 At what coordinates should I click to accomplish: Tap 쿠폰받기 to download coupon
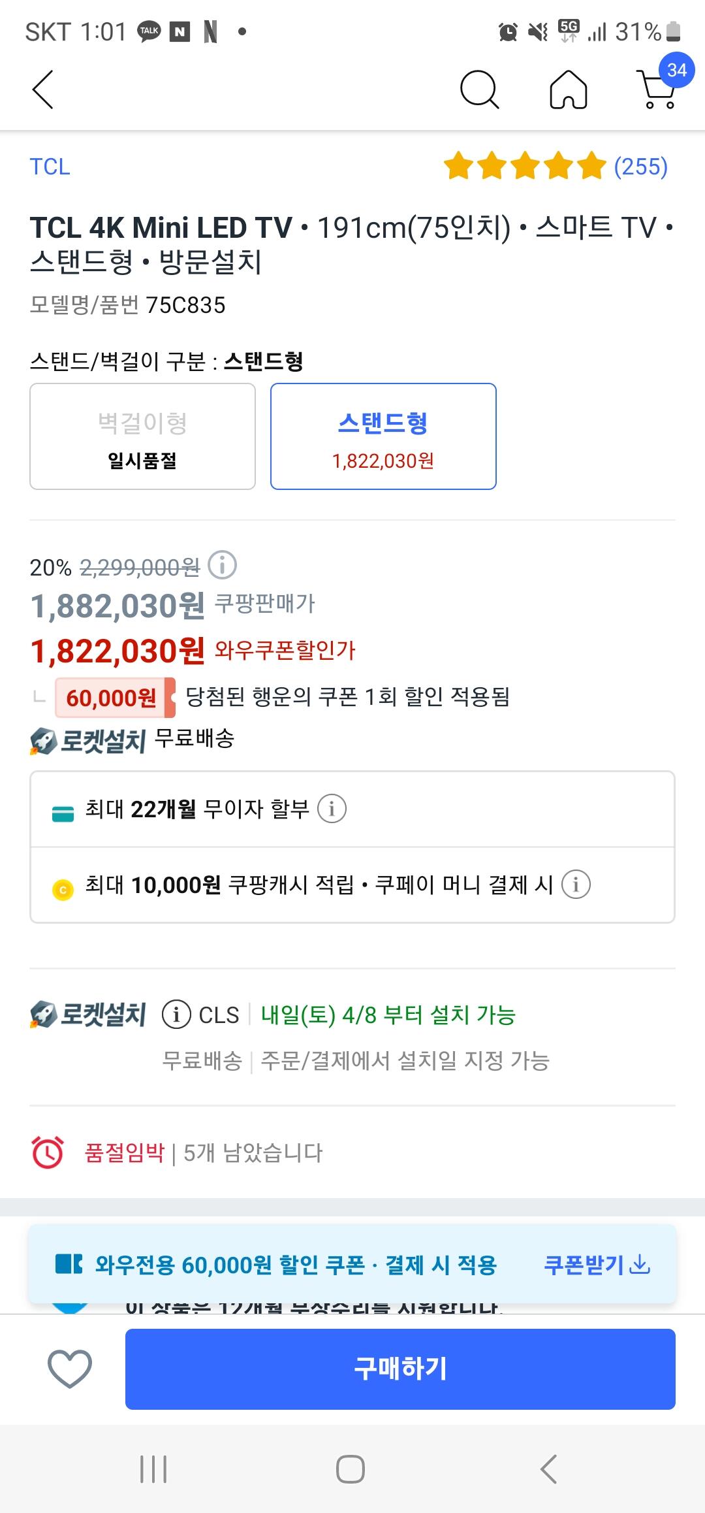point(597,1265)
